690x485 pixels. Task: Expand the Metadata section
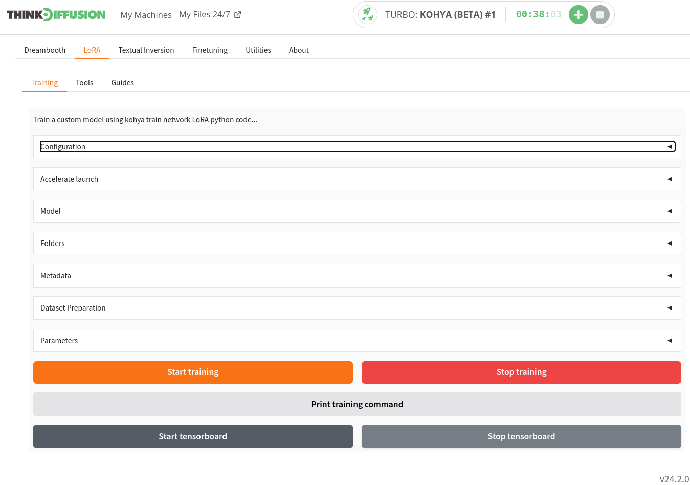pyautogui.click(x=357, y=275)
